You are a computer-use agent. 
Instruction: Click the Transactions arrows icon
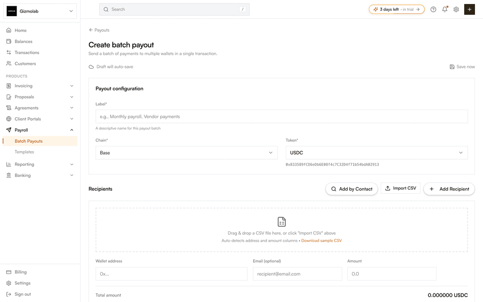pyautogui.click(x=8, y=52)
